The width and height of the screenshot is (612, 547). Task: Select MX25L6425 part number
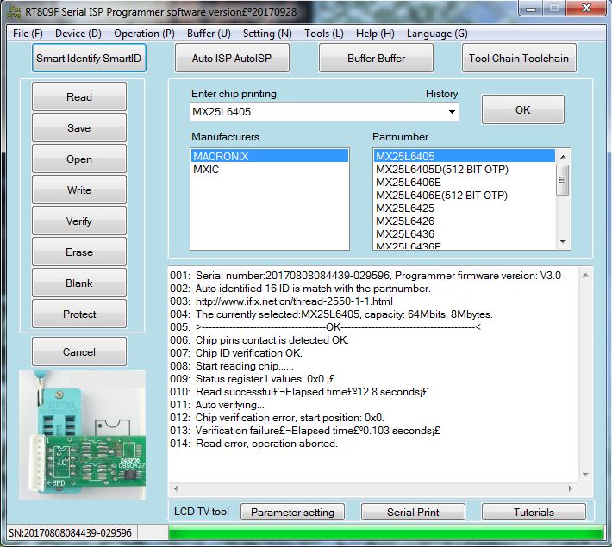pyautogui.click(x=465, y=208)
